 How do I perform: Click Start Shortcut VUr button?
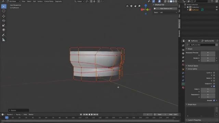(165, 9)
